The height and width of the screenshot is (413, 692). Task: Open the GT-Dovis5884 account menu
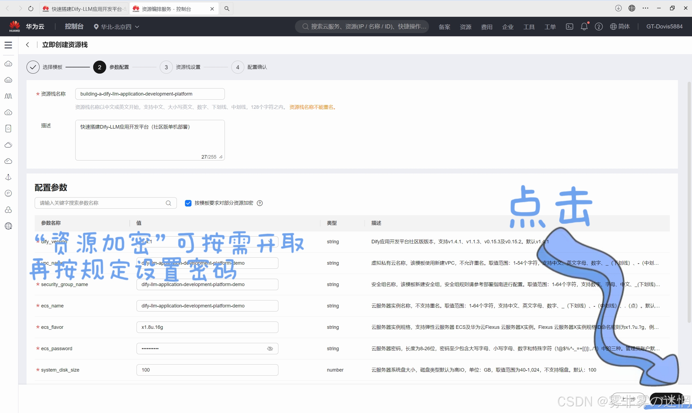pyautogui.click(x=664, y=27)
